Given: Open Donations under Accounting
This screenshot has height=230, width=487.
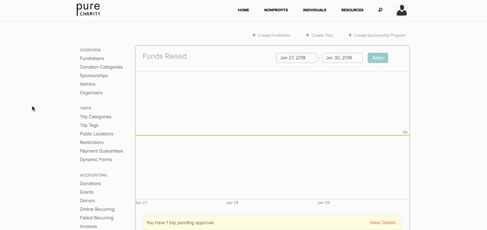Looking at the screenshot, I should 91,183.
